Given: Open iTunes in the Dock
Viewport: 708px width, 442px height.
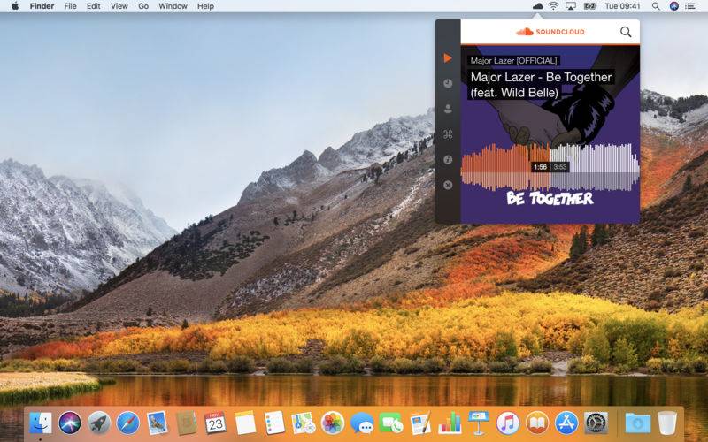Looking at the screenshot, I should tap(508, 423).
